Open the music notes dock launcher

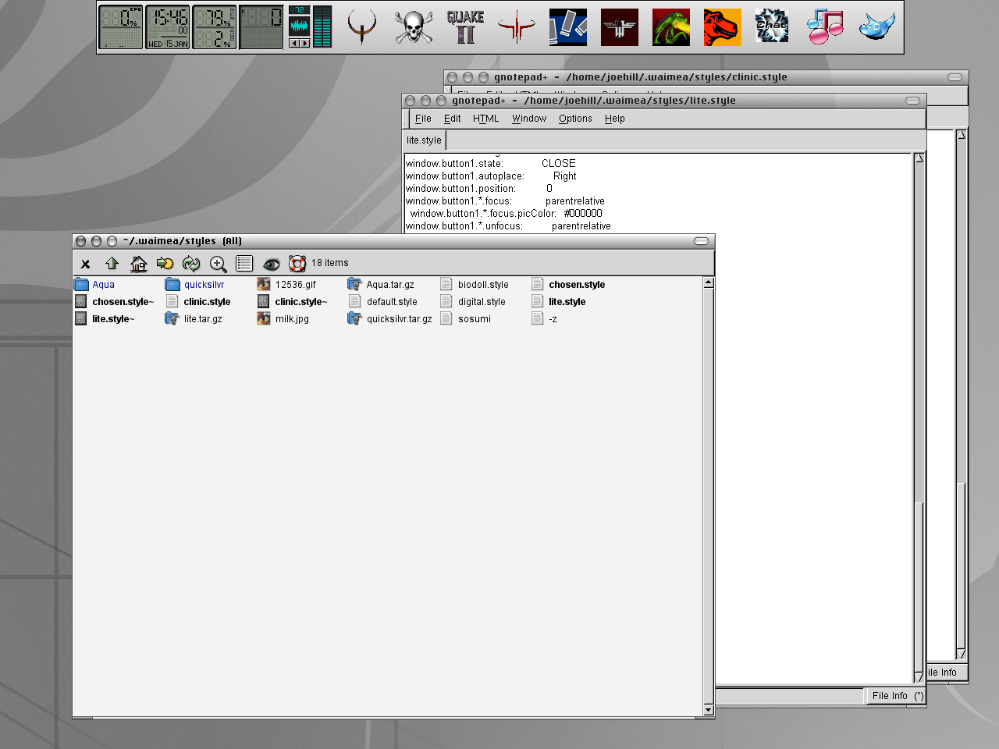coord(825,27)
